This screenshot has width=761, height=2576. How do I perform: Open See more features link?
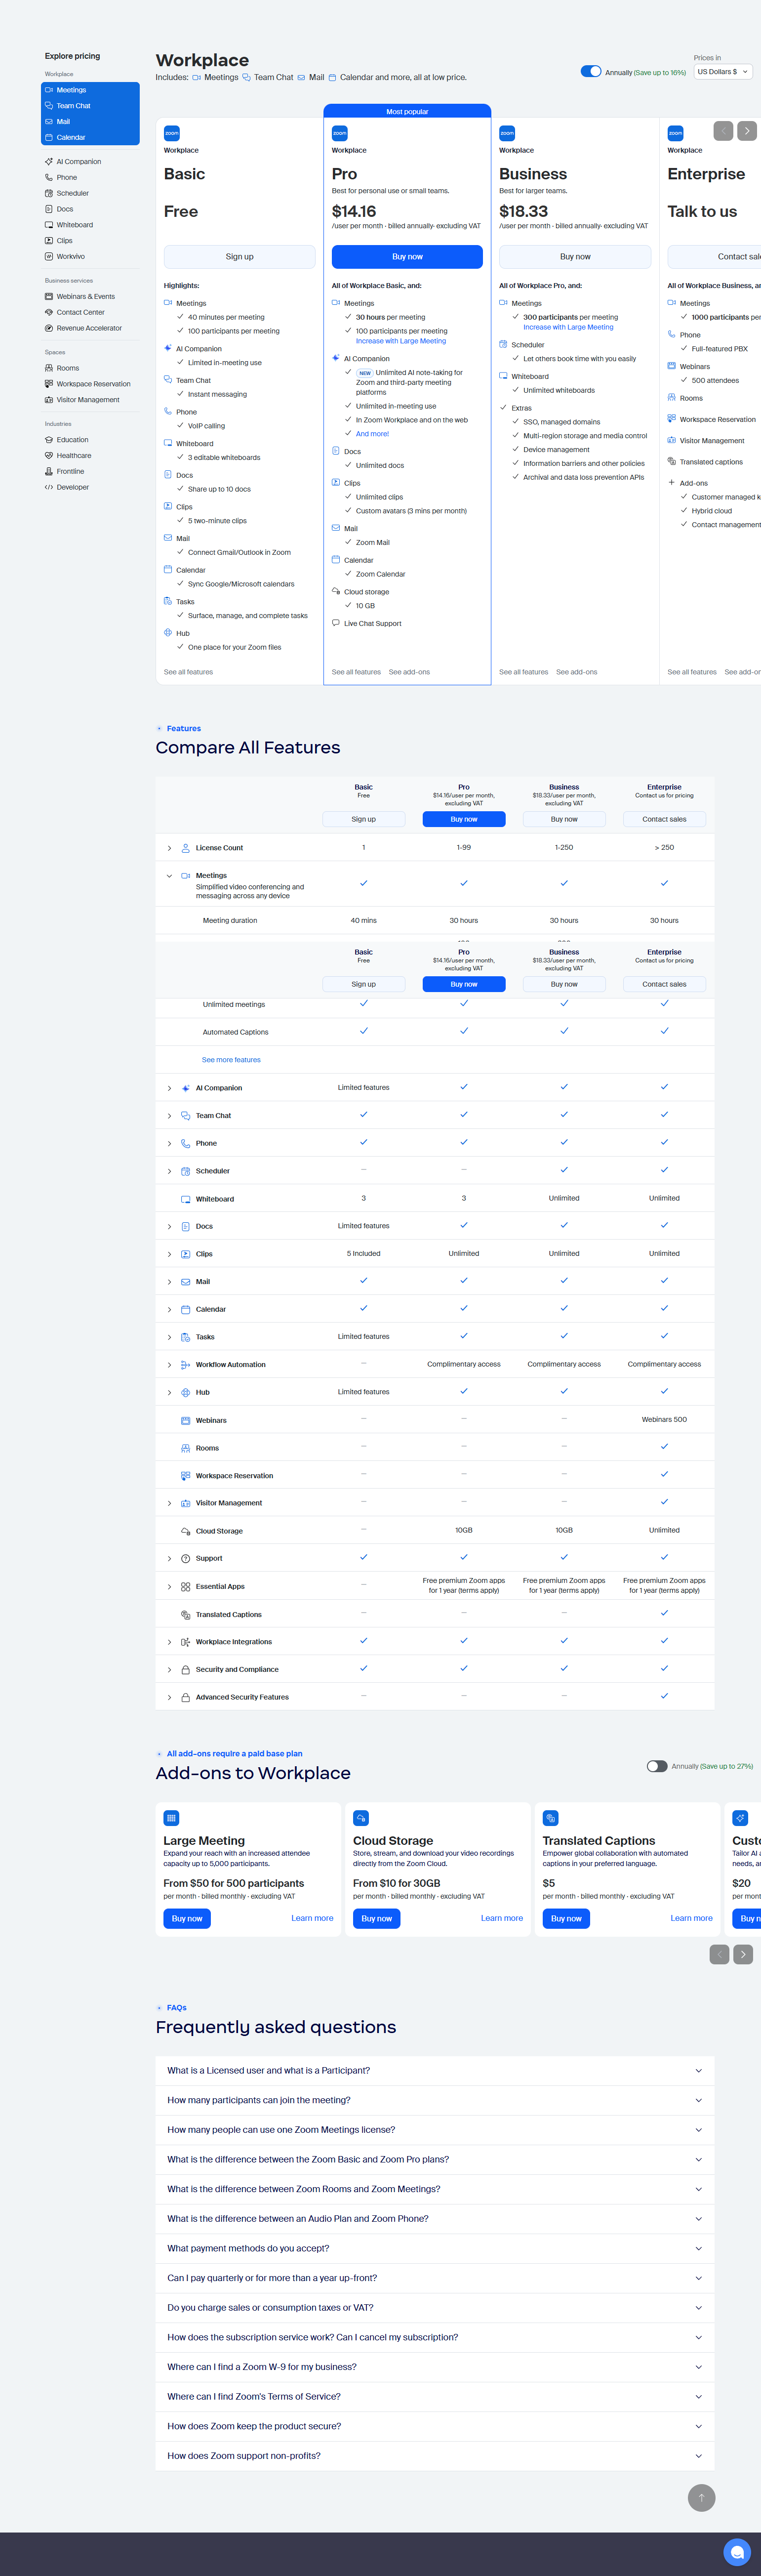pyautogui.click(x=231, y=1060)
